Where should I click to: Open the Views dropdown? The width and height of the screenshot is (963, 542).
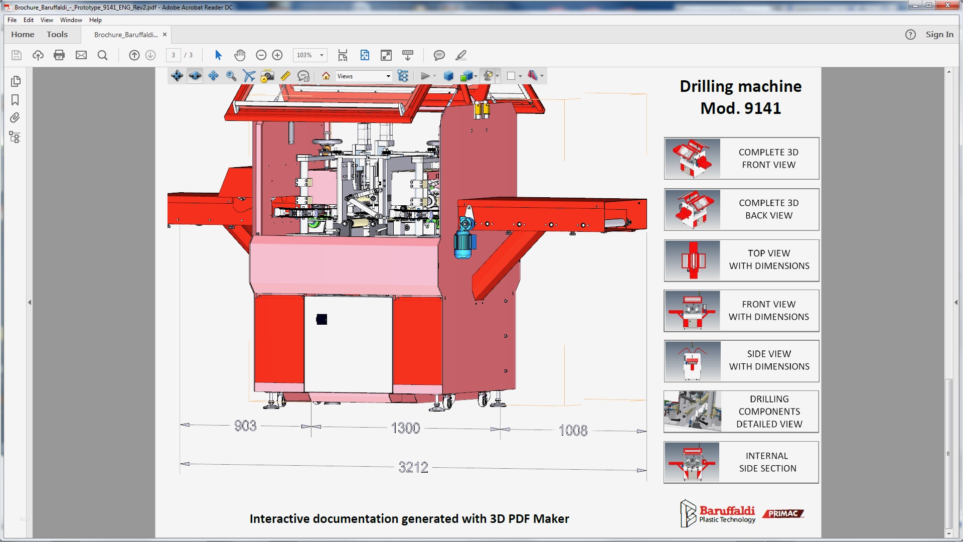tap(388, 76)
